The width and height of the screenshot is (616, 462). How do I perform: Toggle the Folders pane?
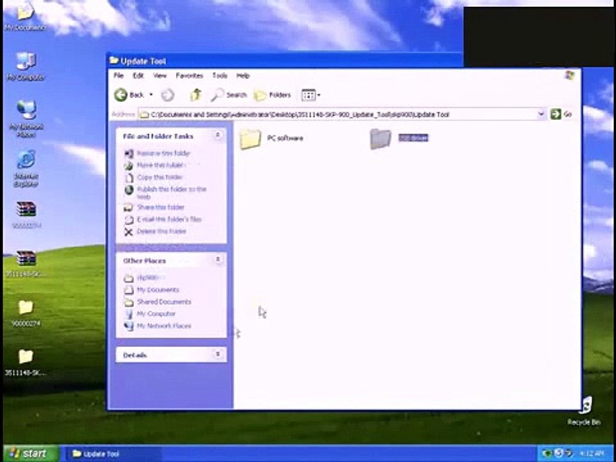point(272,95)
